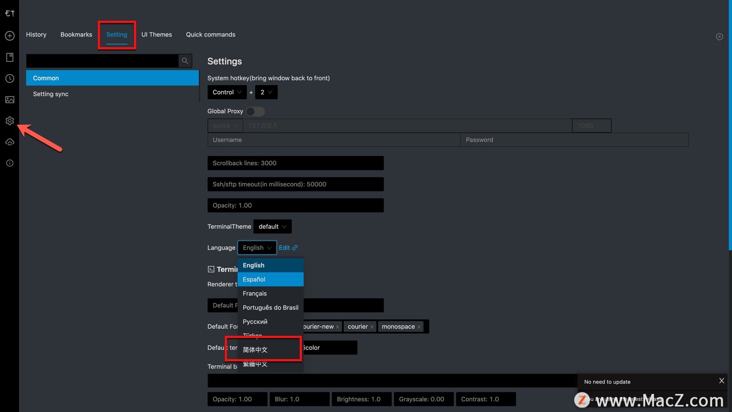Switch to the Quick commands tab
The width and height of the screenshot is (732, 412).
tap(211, 34)
